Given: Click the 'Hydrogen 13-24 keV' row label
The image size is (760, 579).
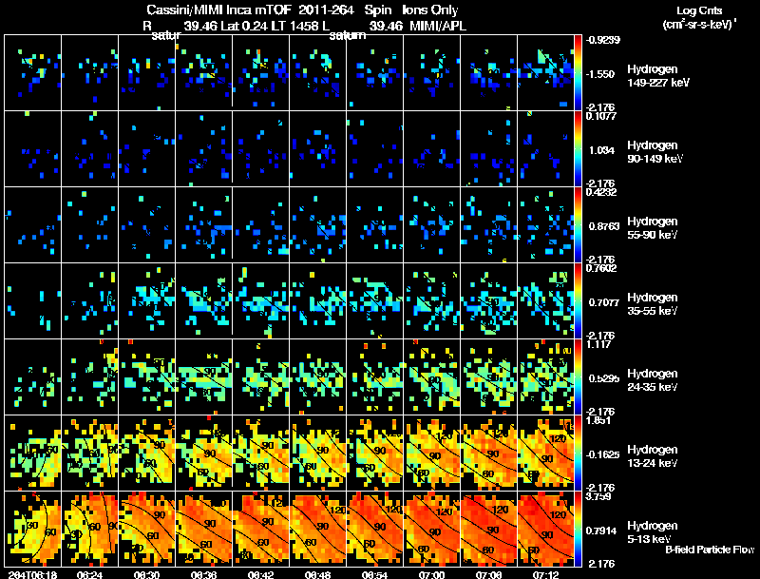Looking at the screenshot, I should [653, 456].
